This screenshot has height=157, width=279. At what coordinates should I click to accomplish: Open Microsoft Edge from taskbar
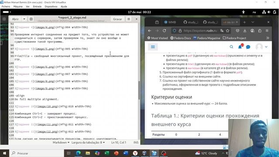[x=78, y=153]
